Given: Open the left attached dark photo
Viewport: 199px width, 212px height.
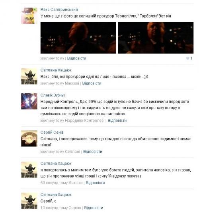Looking at the screenshot, I should (78, 38).
